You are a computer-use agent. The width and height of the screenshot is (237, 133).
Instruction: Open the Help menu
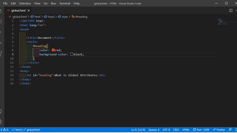click(x=77, y=3)
